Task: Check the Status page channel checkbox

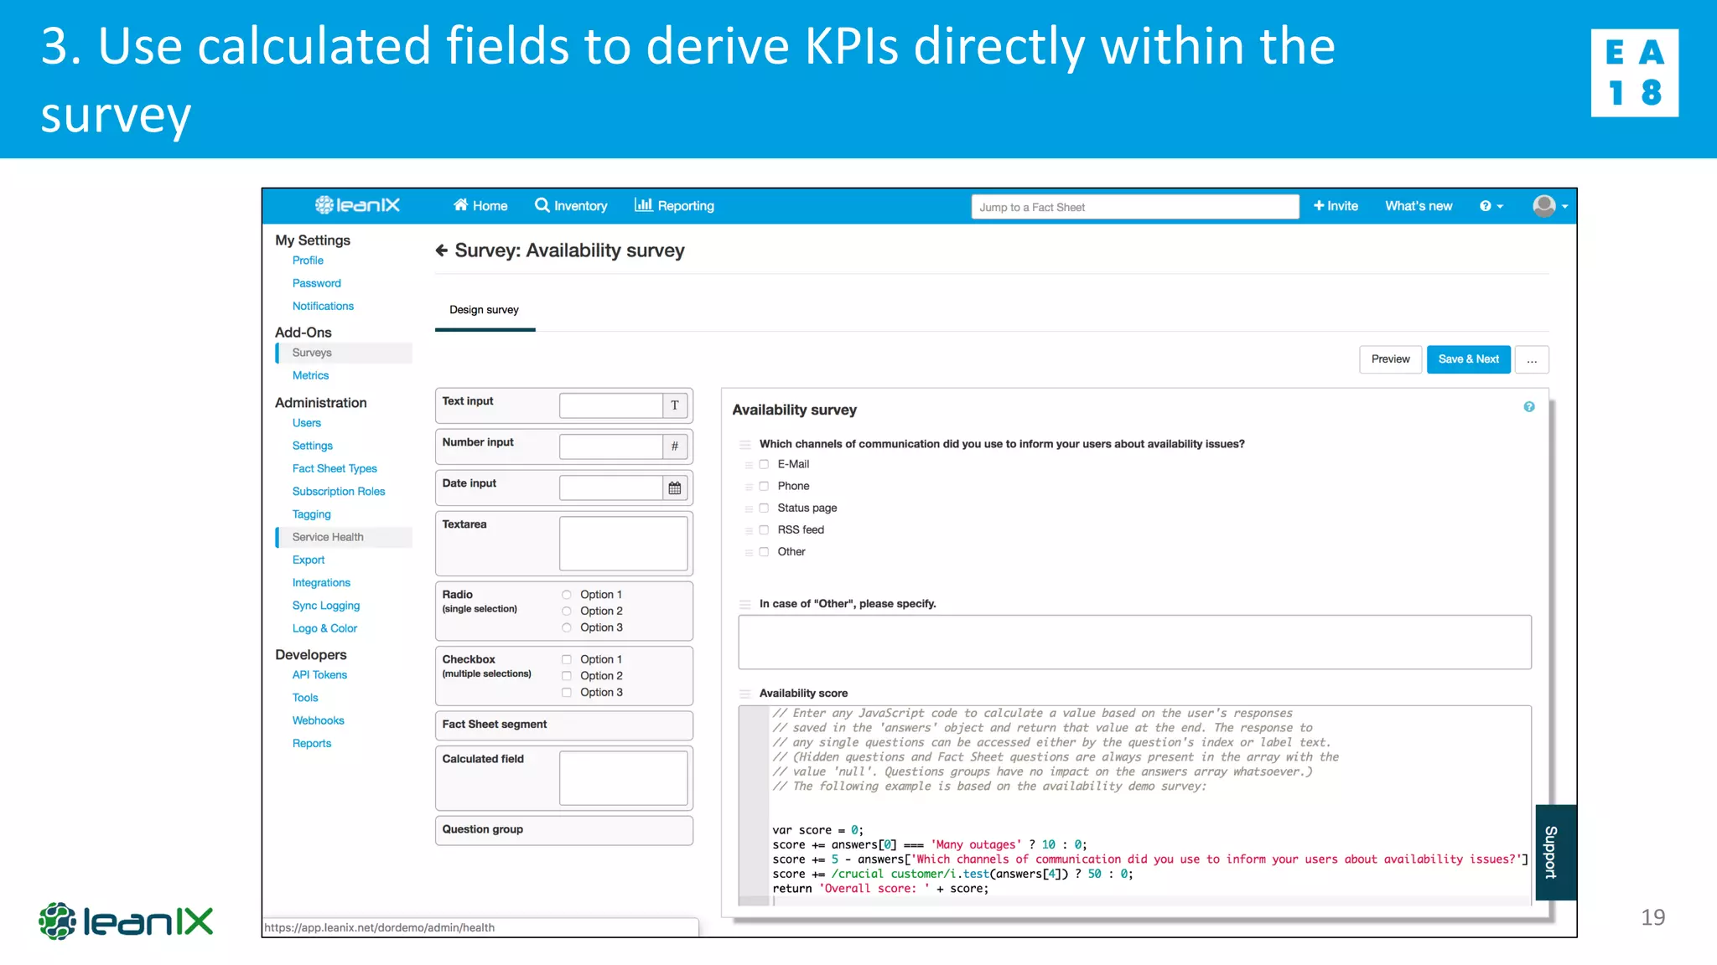Action: [764, 508]
